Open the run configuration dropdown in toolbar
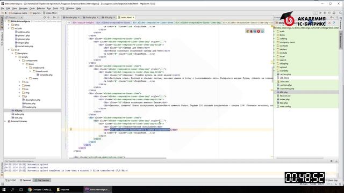The height and width of the screenshot is (193, 344). [x=316, y=13]
